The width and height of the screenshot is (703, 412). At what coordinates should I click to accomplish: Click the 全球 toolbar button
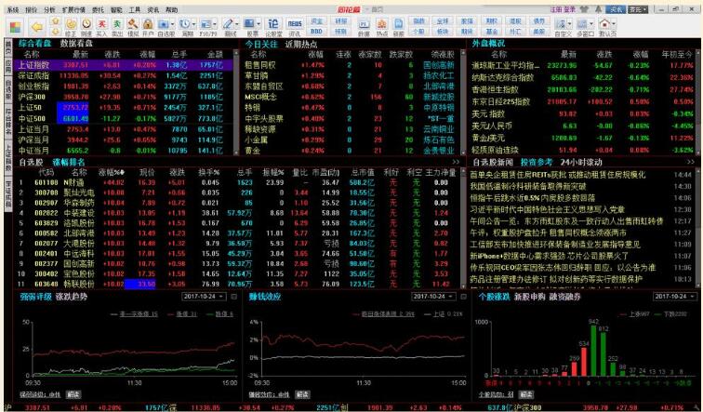point(443,21)
